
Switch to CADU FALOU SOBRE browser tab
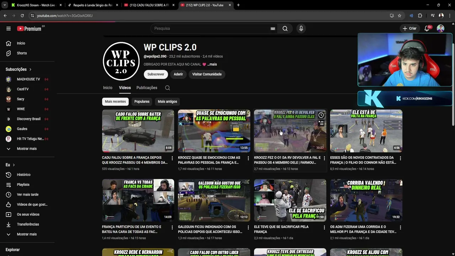149,5
